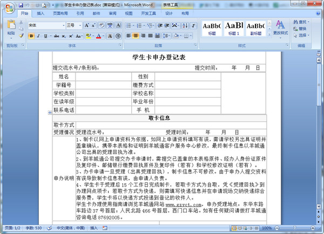Open the Page Layout (页面布局) tab
324x234 pixels.
60,12
